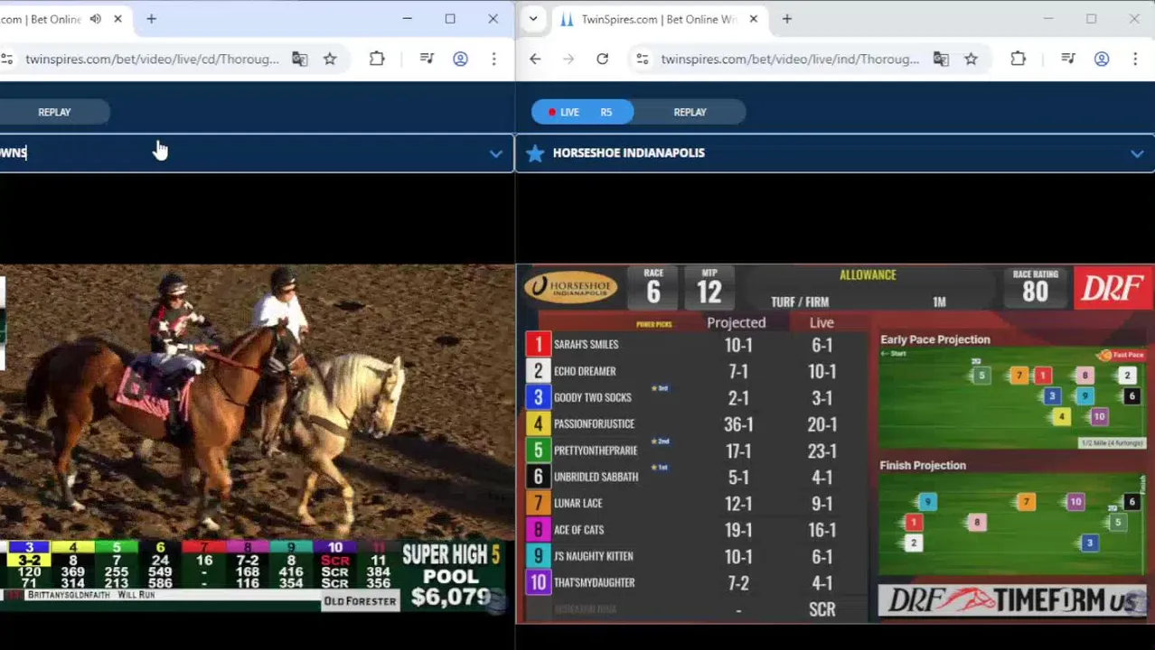Open Chrome menu in right window

pyautogui.click(x=1134, y=59)
